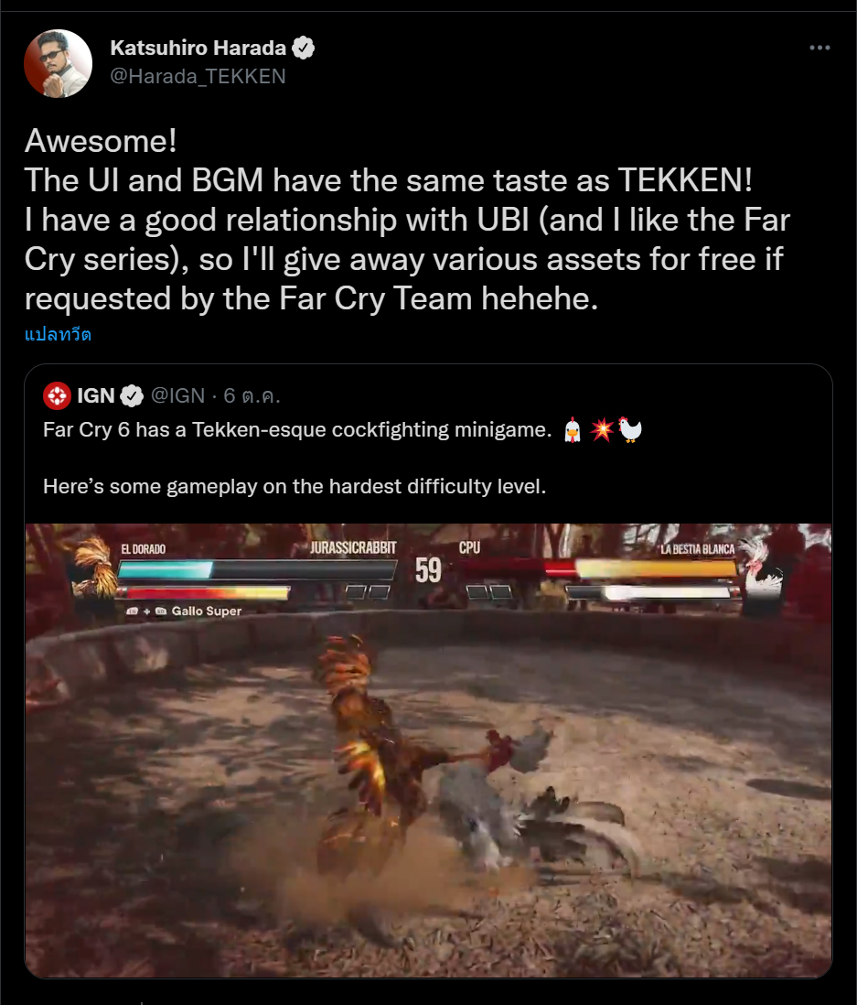Open the quoted tweet date timestamp
This screenshot has width=857, height=1005.
coord(252,396)
